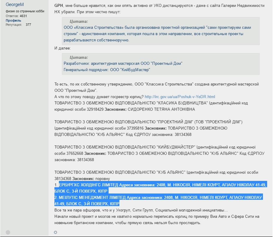The height and width of the screenshot is (237, 274).
Task: Open the GeorgeM username link
Action: (x=15, y=4)
